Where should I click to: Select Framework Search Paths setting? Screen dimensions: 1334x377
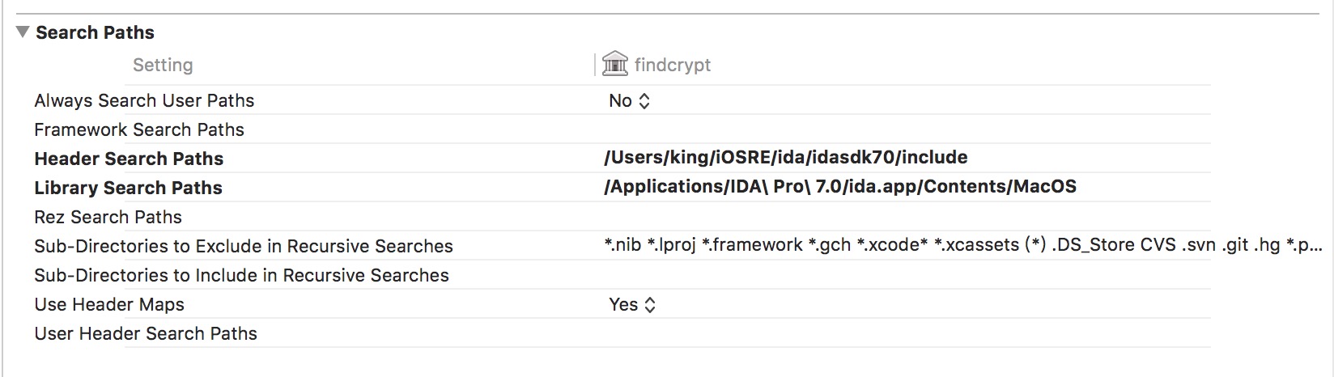[x=138, y=129]
